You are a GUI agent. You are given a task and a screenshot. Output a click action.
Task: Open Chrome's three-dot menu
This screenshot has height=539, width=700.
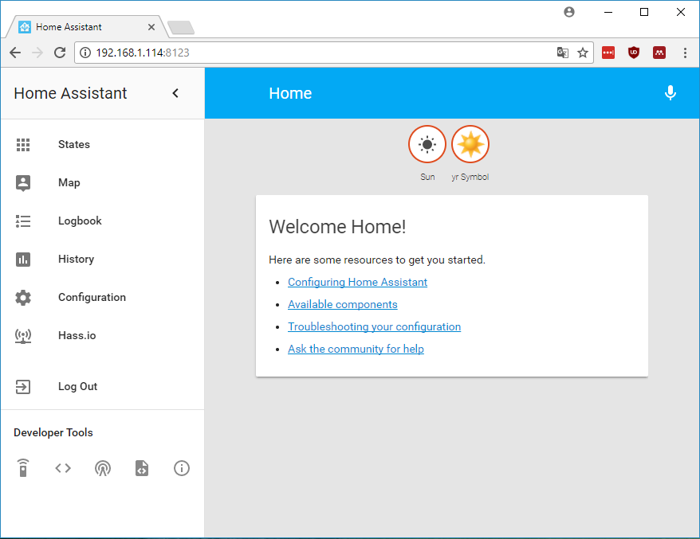pyautogui.click(x=686, y=52)
